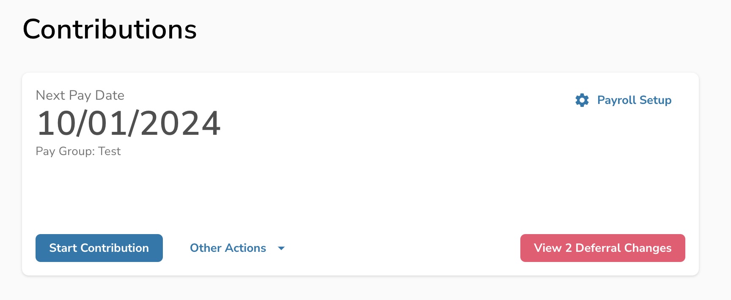Open the Other Actions dropdown menu
This screenshot has width=731, height=300.
228,248
